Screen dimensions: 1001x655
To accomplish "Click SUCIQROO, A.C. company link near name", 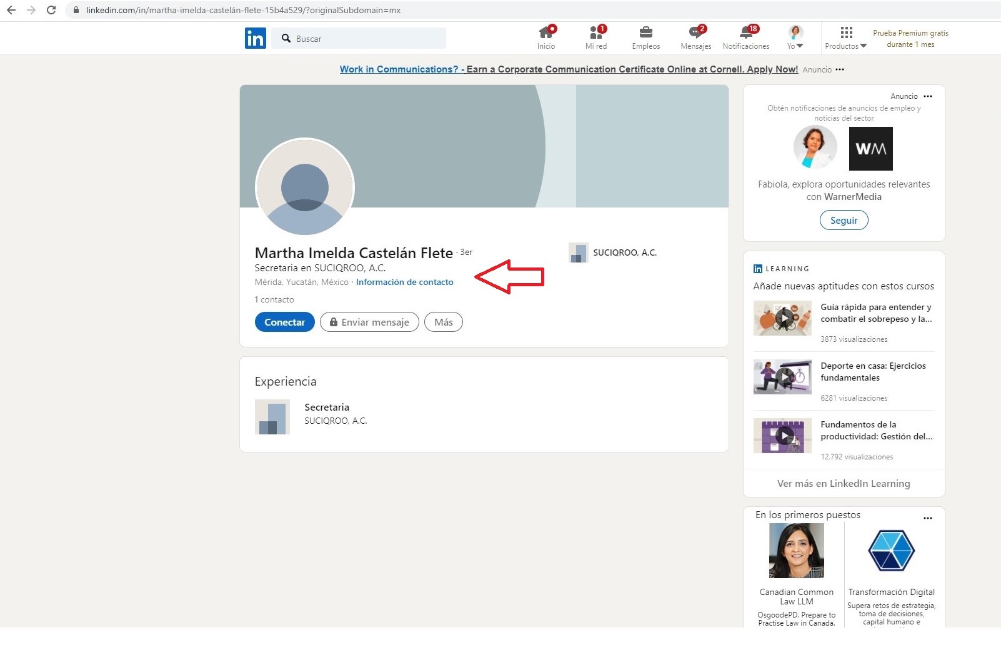I will pos(625,252).
